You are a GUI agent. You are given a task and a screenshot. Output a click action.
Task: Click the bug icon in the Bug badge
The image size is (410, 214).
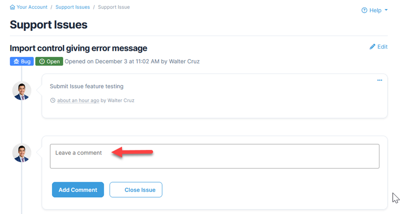[16, 61]
